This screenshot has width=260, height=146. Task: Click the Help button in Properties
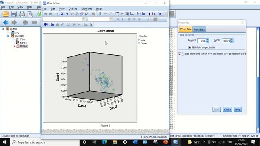click(238, 109)
